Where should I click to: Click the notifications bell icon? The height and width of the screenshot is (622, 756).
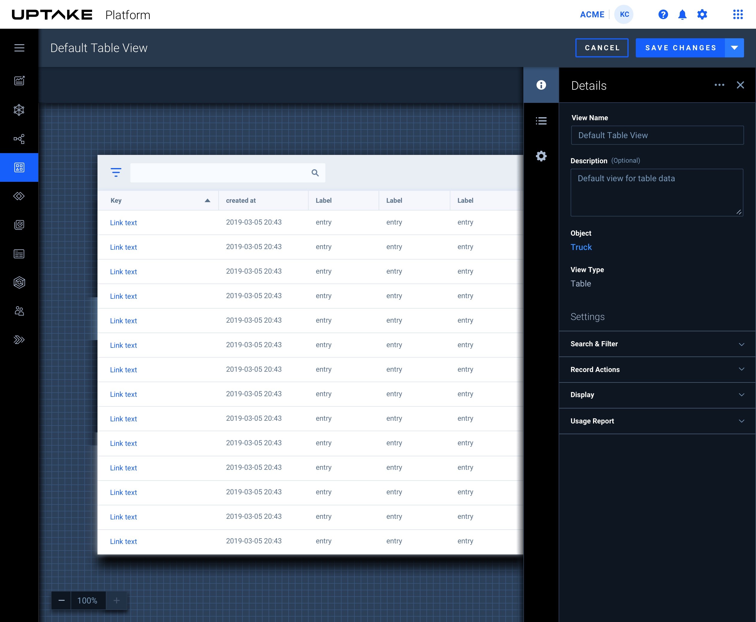682,15
